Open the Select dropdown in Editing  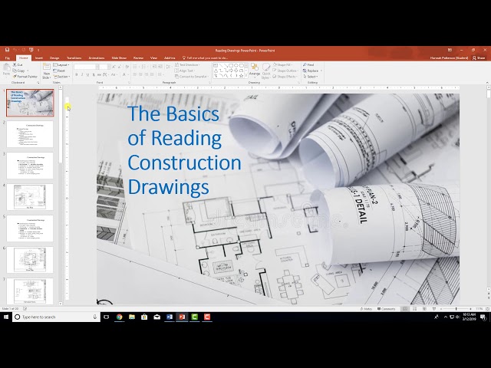pos(310,77)
